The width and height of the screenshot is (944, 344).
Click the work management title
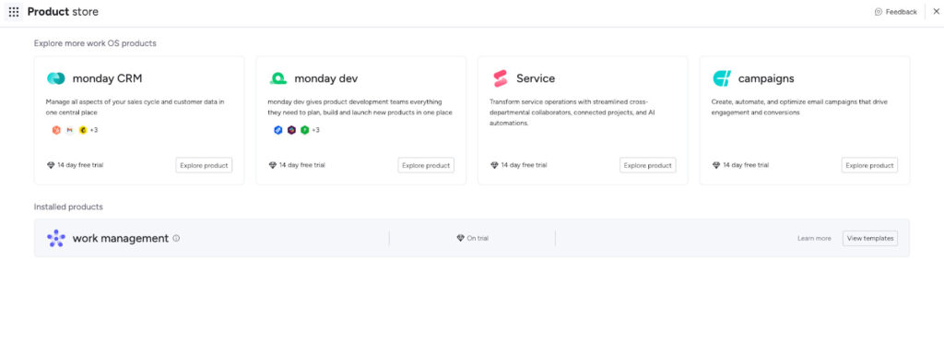(x=121, y=239)
